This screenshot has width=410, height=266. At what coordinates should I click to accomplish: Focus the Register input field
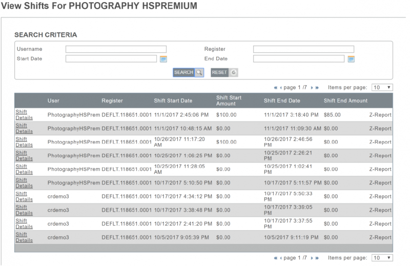303,49
